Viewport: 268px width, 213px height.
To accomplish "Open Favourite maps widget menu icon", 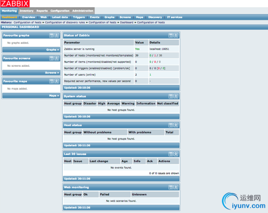I will [51, 81].
